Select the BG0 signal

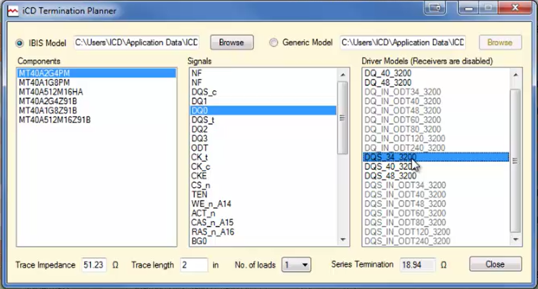click(263, 241)
